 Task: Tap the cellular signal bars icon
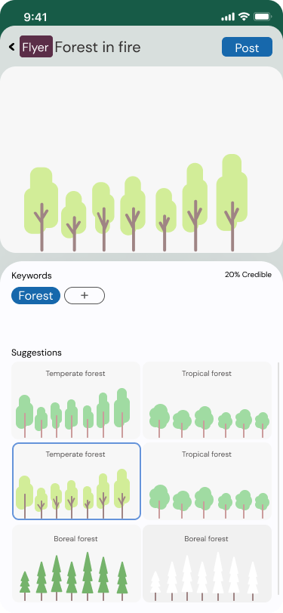[x=228, y=17]
